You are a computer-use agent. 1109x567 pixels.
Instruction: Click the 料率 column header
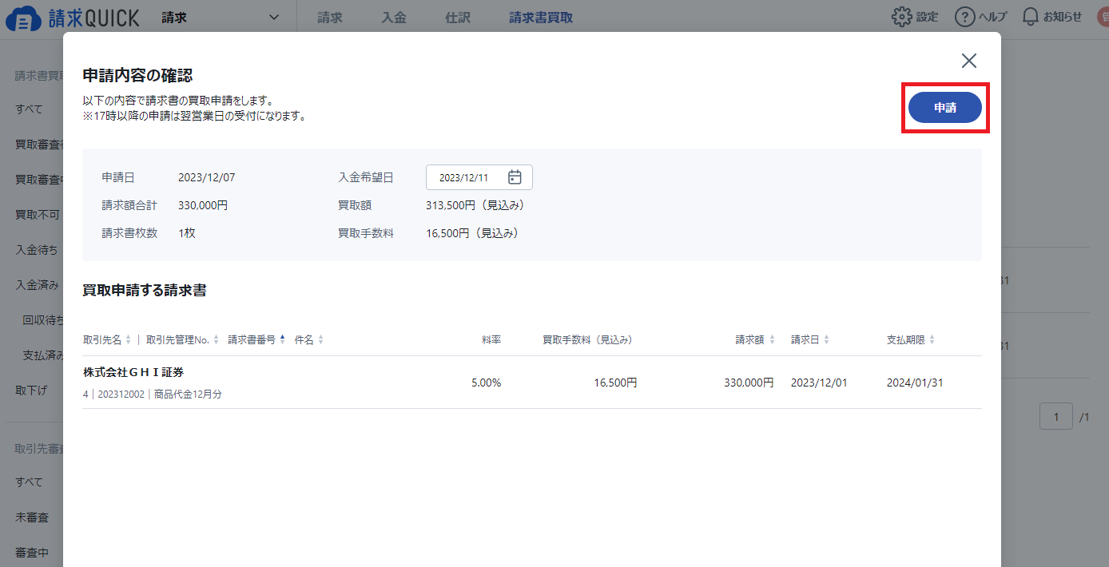[x=491, y=339]
